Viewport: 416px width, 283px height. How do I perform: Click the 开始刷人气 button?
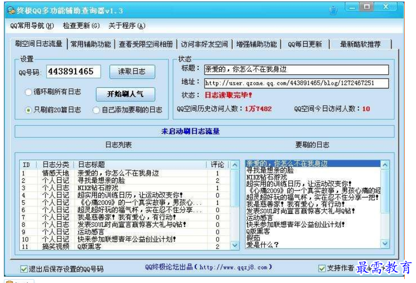(x=126, y=94)
